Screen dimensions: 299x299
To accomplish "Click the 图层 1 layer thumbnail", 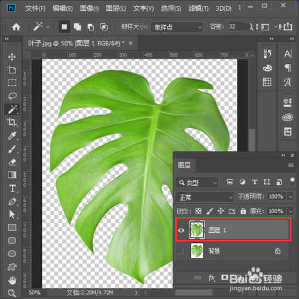I will (197, 230).
